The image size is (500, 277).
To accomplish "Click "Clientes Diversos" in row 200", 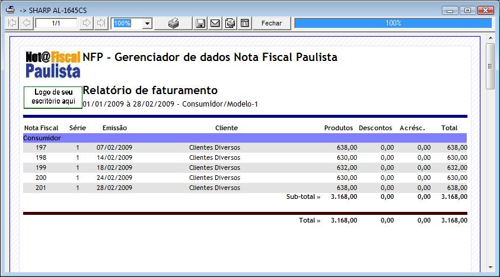I will [215, 178].
